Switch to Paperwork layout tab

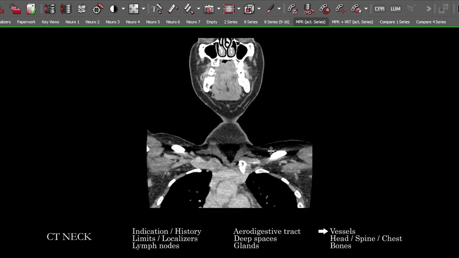coord(26,22)
